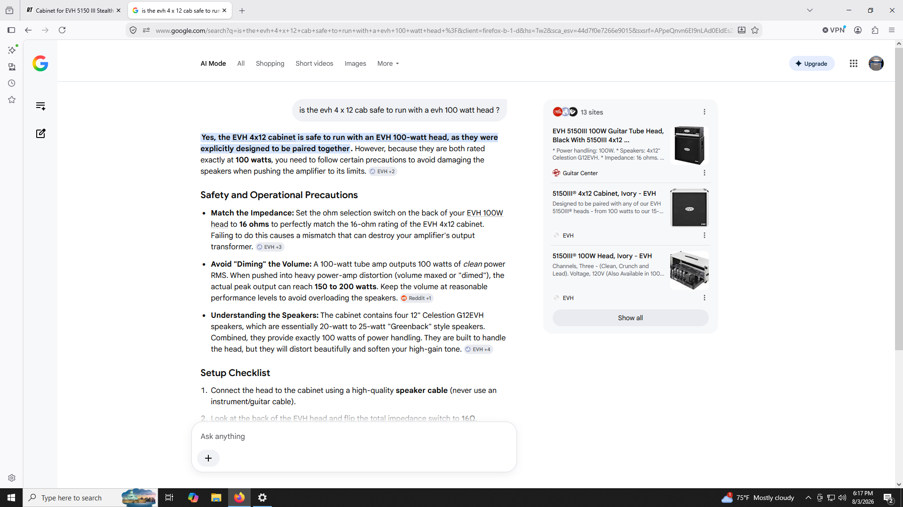Open the notification center
Viewport: 903px width, 507px height.
888,498
